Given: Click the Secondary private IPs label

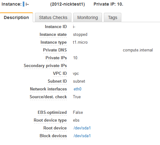Looking at the screenshot, I should tap(45, 66).
